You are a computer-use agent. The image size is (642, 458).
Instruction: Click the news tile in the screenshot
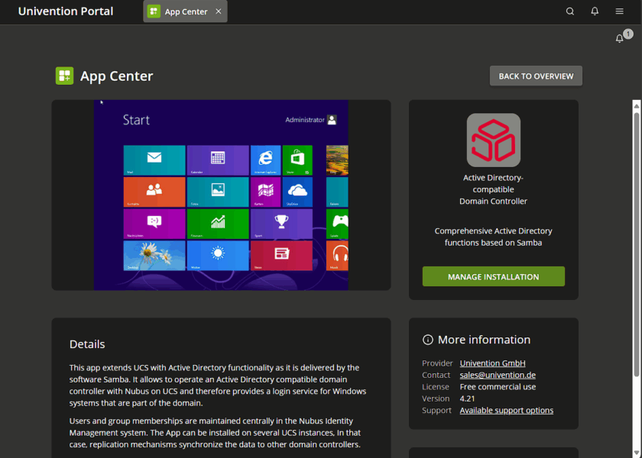[282, 256]
